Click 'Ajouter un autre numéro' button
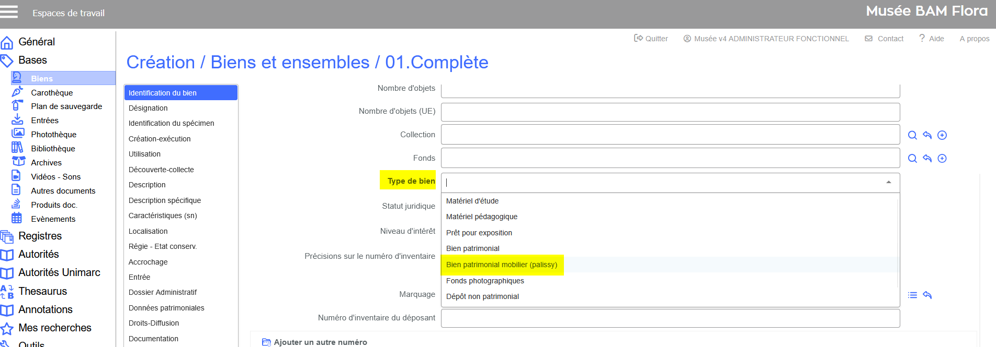996x347 pixels. pyautogui.click(x=320, y=342)
